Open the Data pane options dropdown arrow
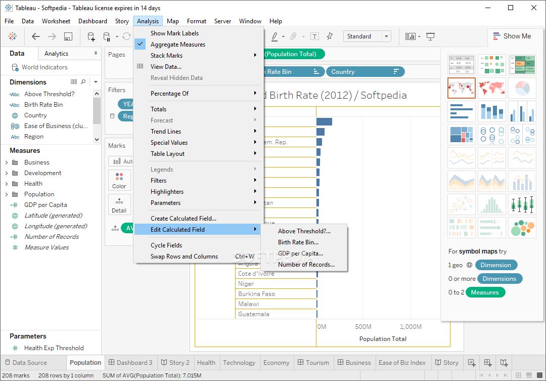 pyautogui.click(x=96, y=81)
